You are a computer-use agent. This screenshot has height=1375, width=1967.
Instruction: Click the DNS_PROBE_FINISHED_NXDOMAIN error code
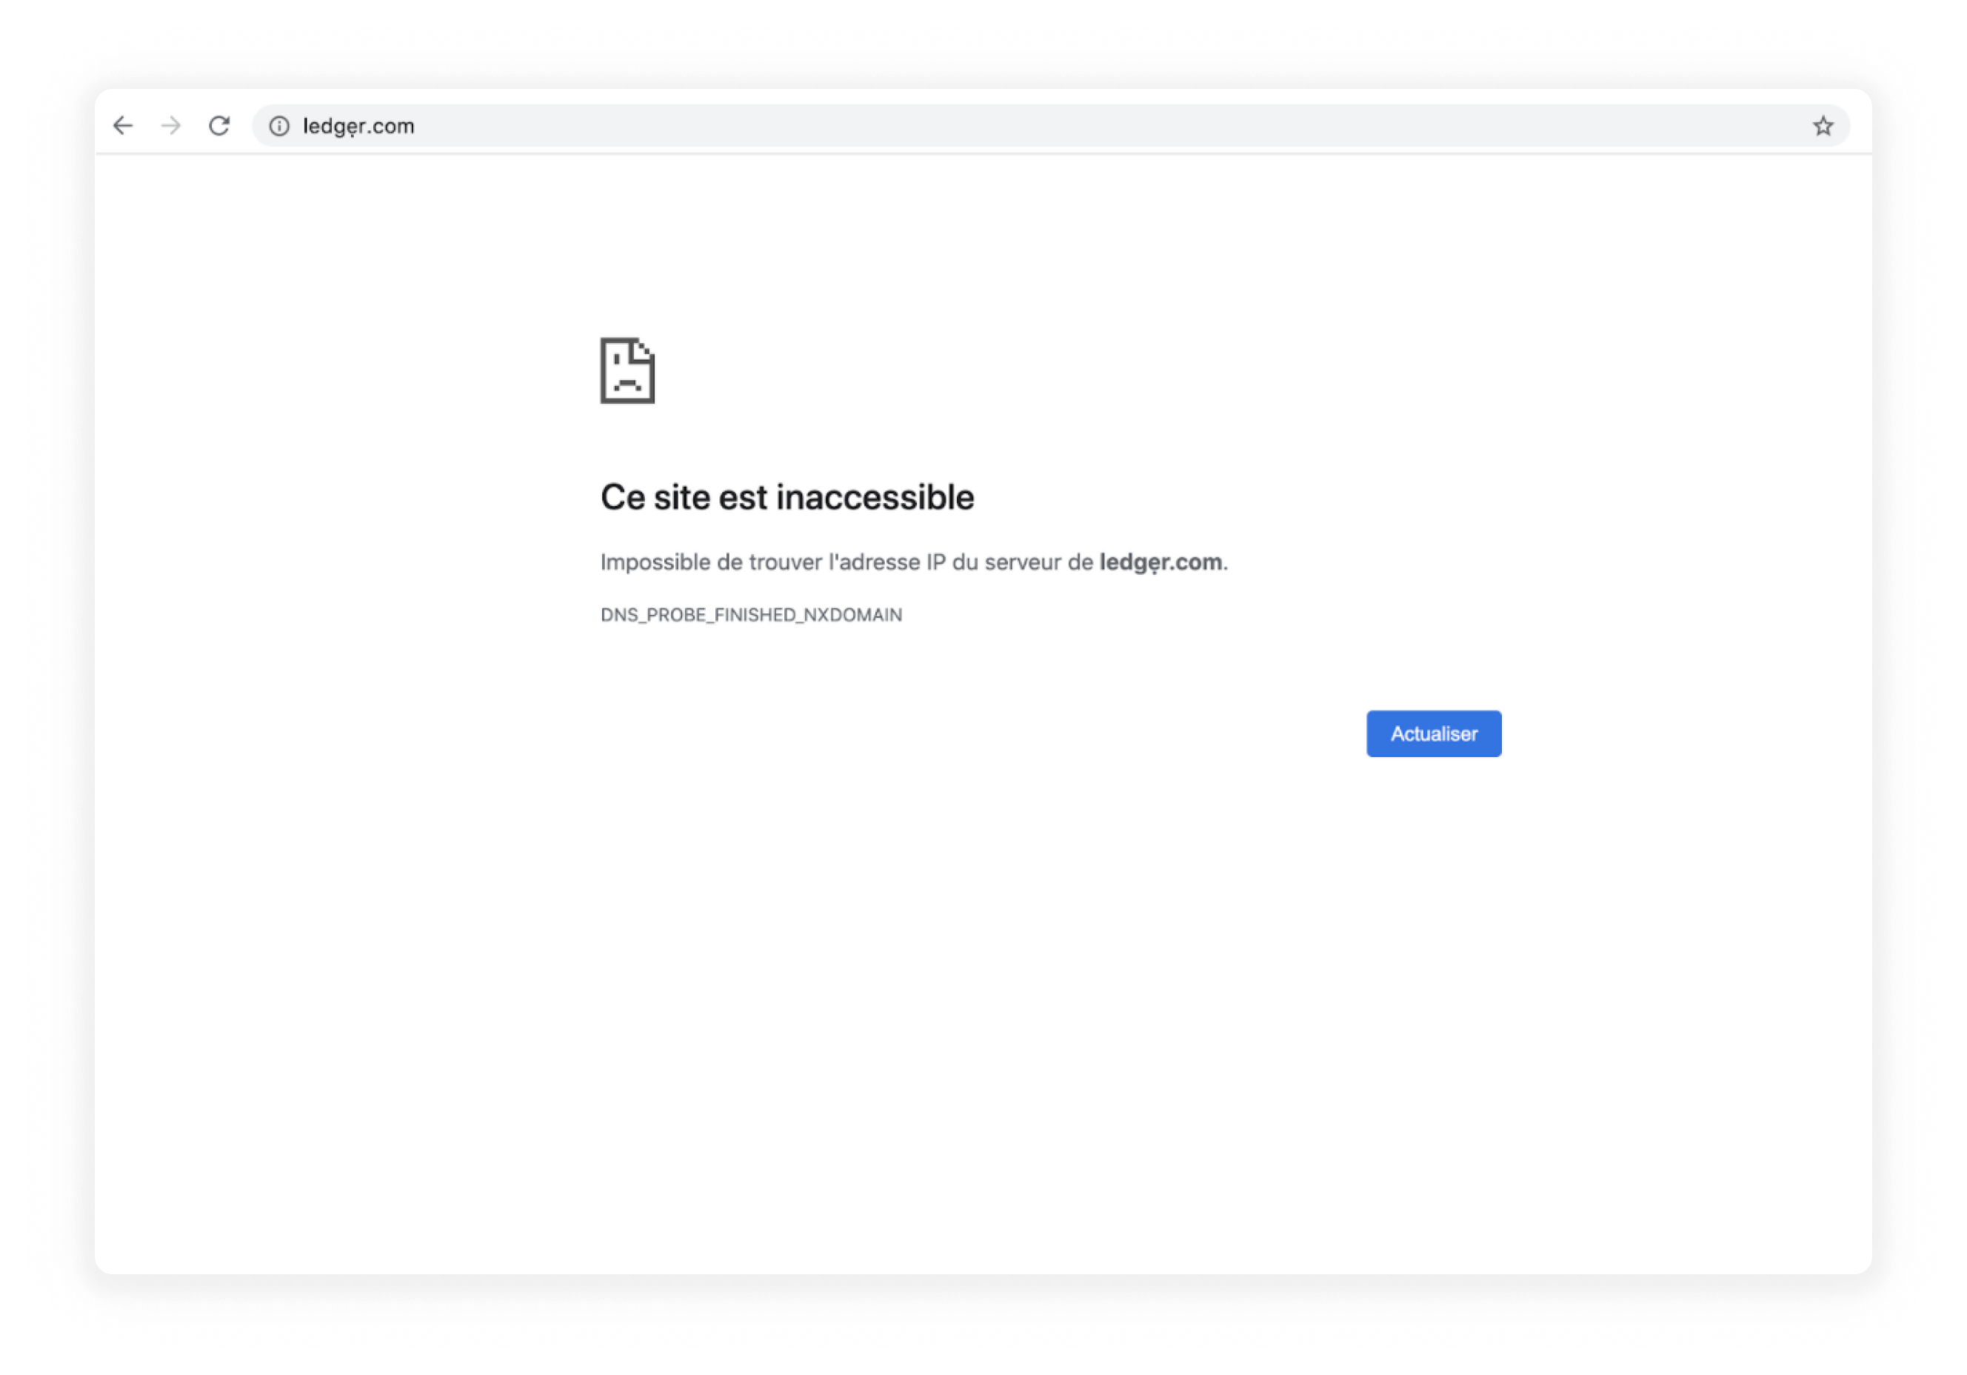coord(750,615)
